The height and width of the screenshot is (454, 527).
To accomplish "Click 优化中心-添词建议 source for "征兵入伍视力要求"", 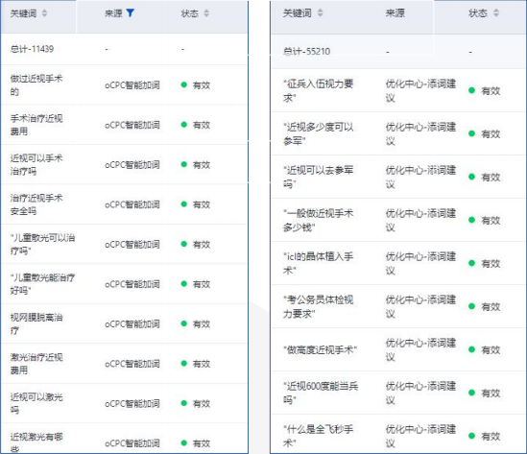I will coord(420,91).
